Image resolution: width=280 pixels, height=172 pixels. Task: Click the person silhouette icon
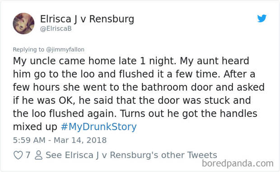[x=38, y=155]
